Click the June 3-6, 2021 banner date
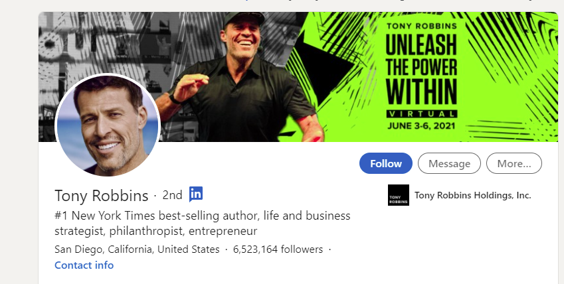The width and height of the screenshot is (564, 284). pos(422,124)
